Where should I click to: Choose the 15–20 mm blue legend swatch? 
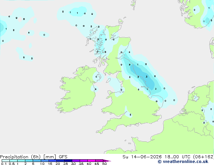(x=52, y=161)
